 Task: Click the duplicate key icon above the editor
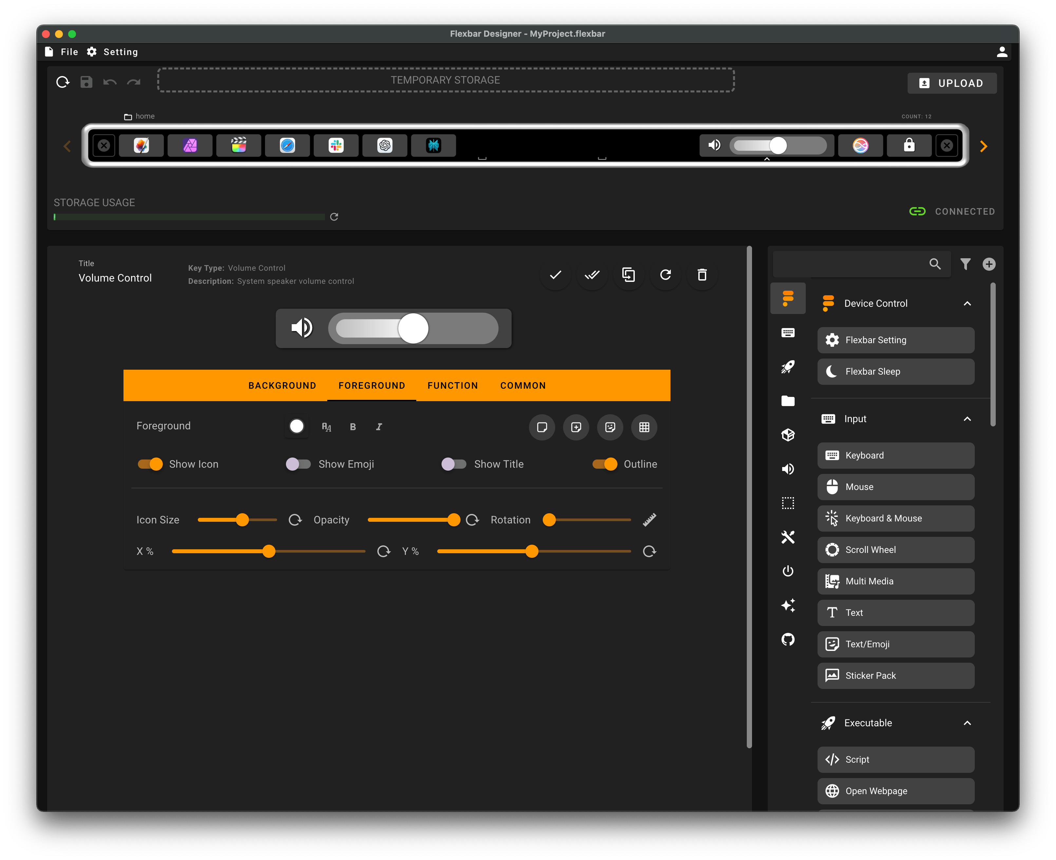(628, 275)
